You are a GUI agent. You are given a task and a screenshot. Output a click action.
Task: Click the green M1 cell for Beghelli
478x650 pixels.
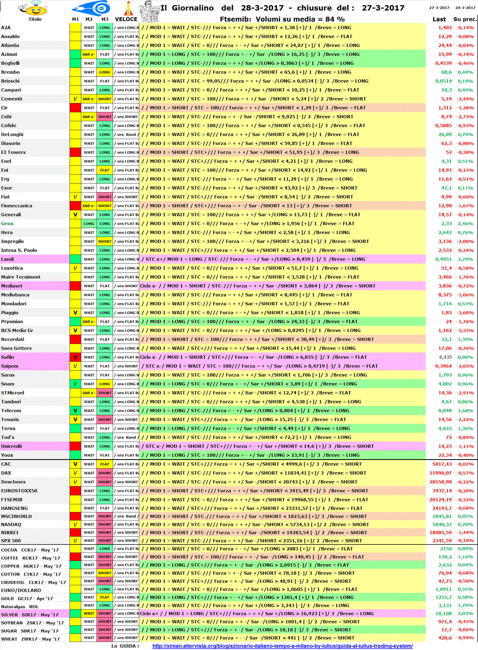pyautogui.click(x=75, y=63)
